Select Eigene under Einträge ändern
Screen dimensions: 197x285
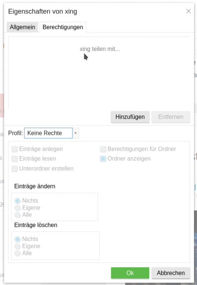tap(18, 208)
